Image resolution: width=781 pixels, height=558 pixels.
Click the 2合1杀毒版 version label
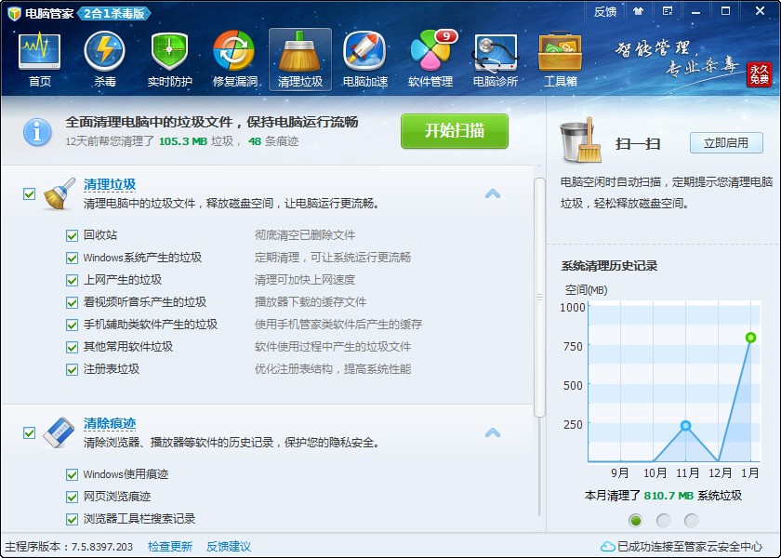113,14
